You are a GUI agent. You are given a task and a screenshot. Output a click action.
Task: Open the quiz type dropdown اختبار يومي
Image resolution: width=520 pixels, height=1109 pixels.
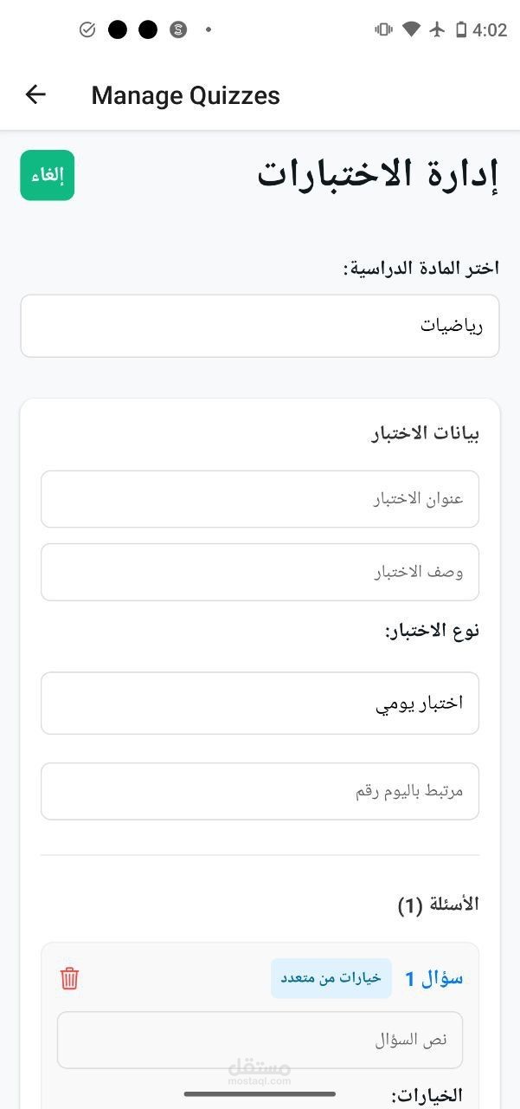pyautogui.click(x=260, y=703)
